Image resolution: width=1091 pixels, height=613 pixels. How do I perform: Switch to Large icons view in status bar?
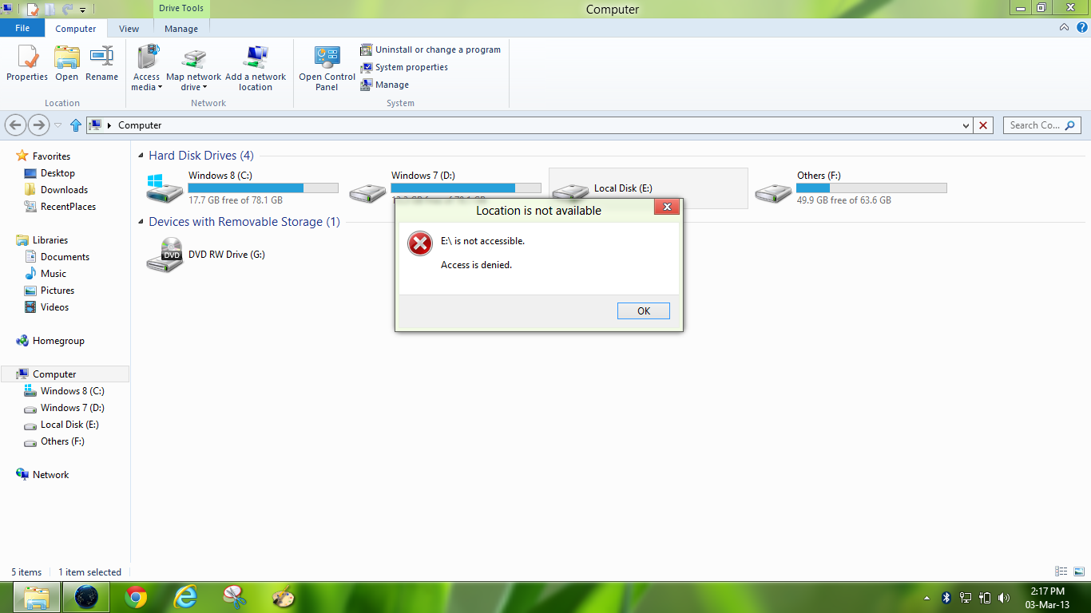click(1077, 571)
